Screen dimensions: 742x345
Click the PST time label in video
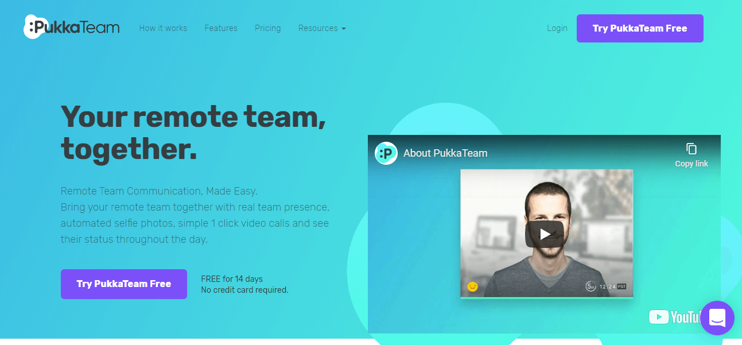point(621,286)
